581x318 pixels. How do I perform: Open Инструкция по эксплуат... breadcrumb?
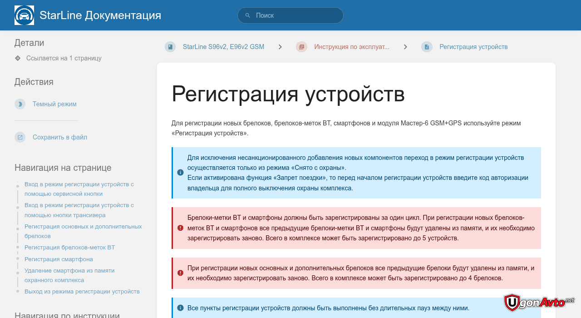click(352, 47)
